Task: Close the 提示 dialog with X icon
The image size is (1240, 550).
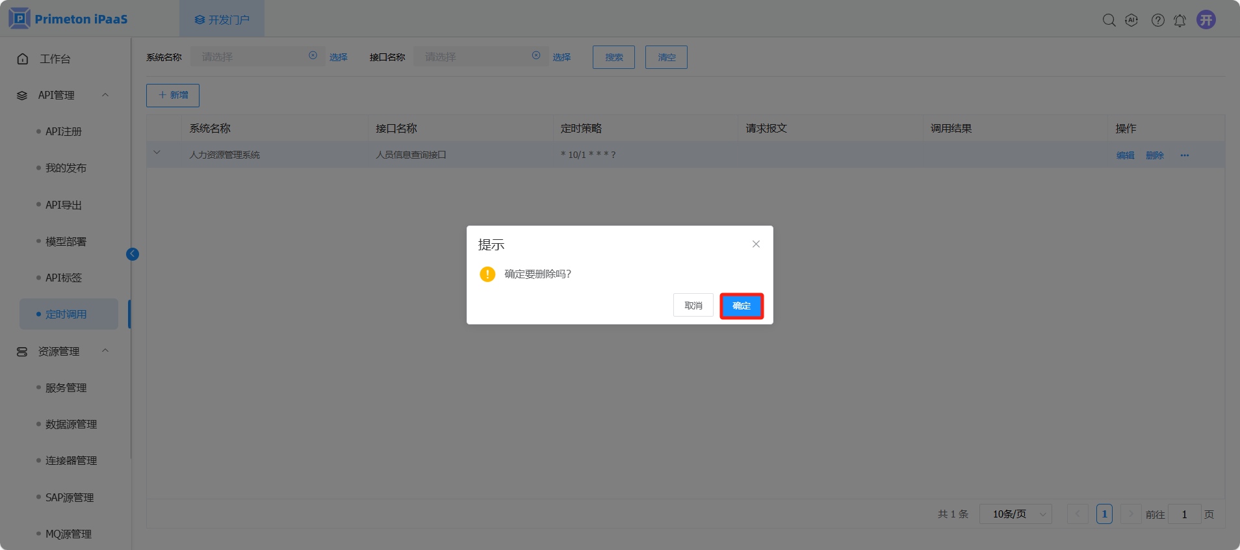Action: pos(756,244)
